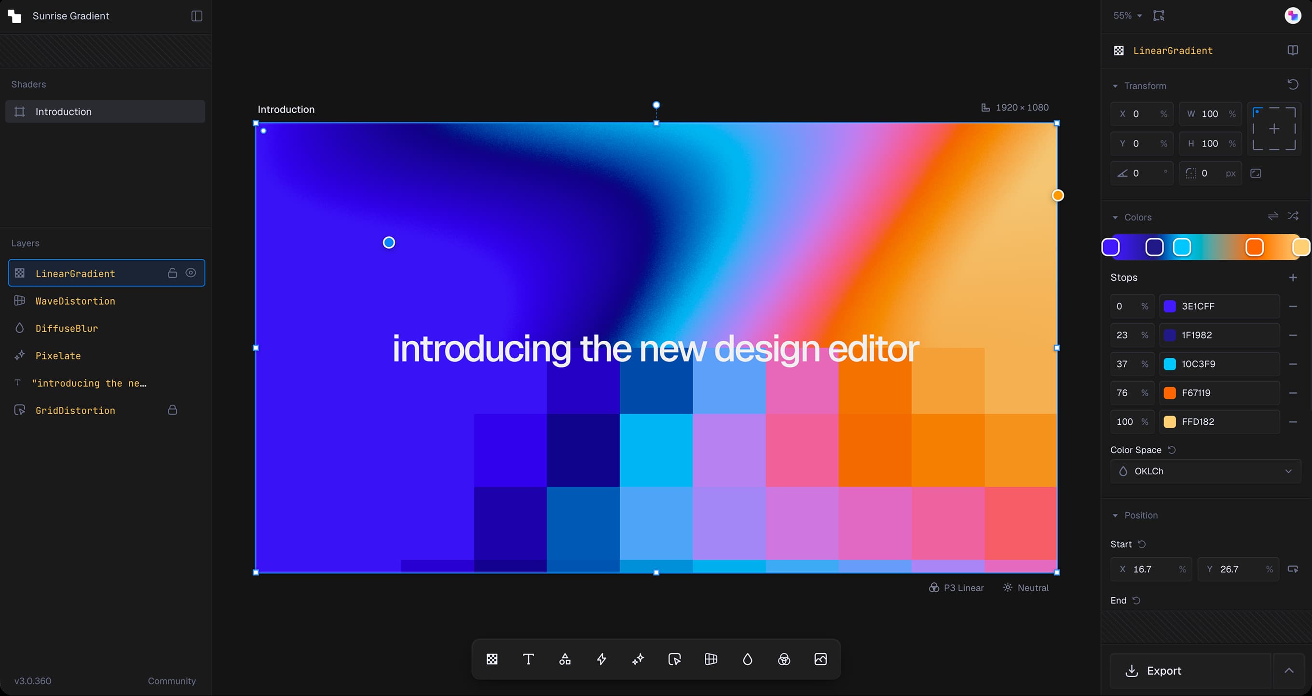The image size is (1312, 696).
Task: Select the Introduction shader
Action: 105,111
